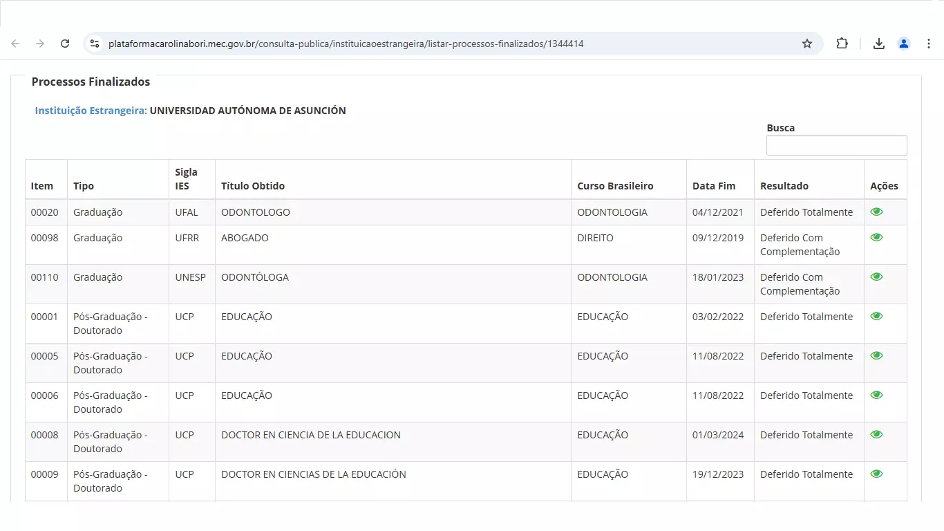Click the eye icon for item 00005
Image resolution: width=944 pixels, height=531 pixels.
[876, 356]
